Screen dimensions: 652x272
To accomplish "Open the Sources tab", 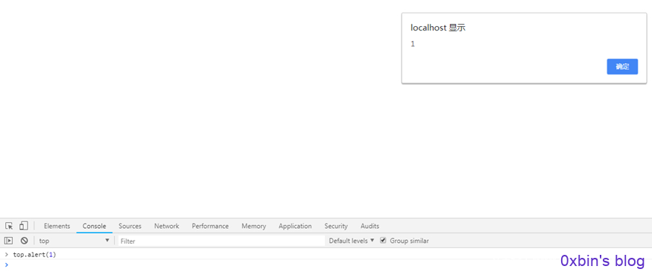I will (130, 226).
